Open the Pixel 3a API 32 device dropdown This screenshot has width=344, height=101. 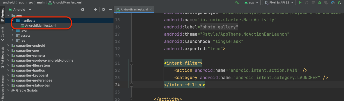[x=279, y=2]
